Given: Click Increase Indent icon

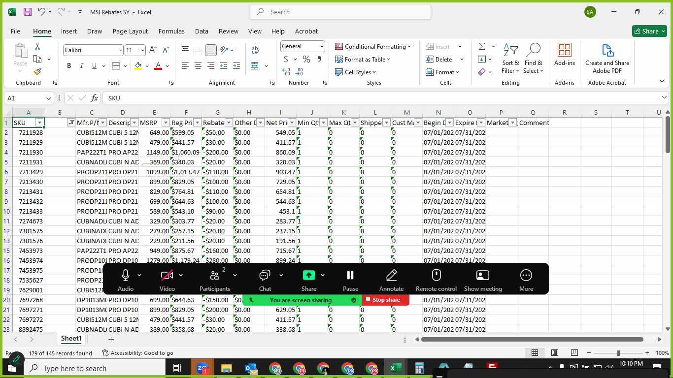Looking at the screenshot, I should [x=236, y=65].
